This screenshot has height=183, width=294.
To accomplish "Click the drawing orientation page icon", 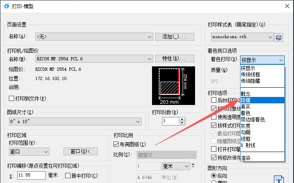I will click(278, 179).
